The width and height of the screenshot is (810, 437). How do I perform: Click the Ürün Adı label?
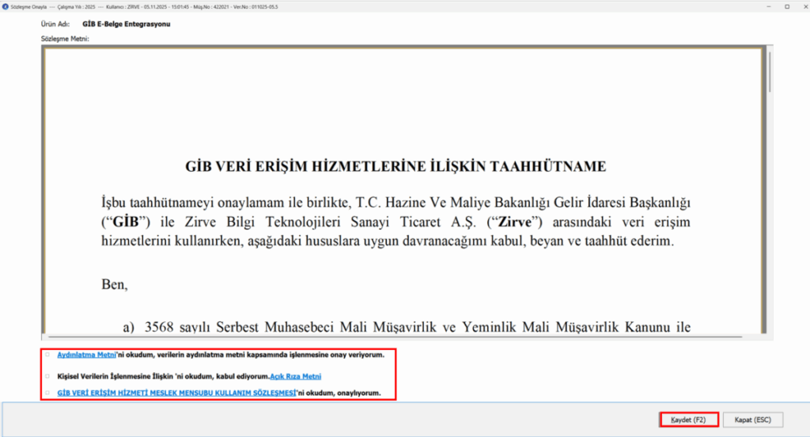coord(55,24)
